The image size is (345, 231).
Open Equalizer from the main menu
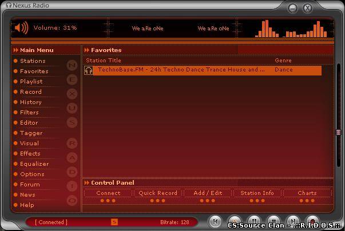click(x=34, y=164)
